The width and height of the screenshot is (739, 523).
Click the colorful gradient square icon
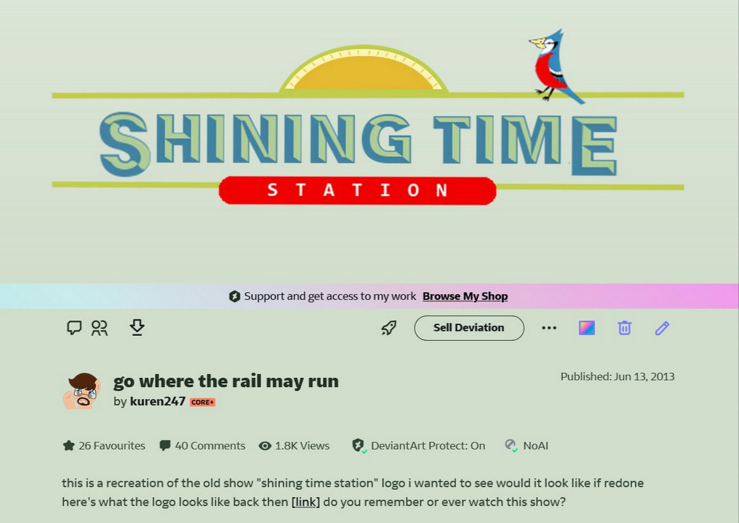[587, 328]
